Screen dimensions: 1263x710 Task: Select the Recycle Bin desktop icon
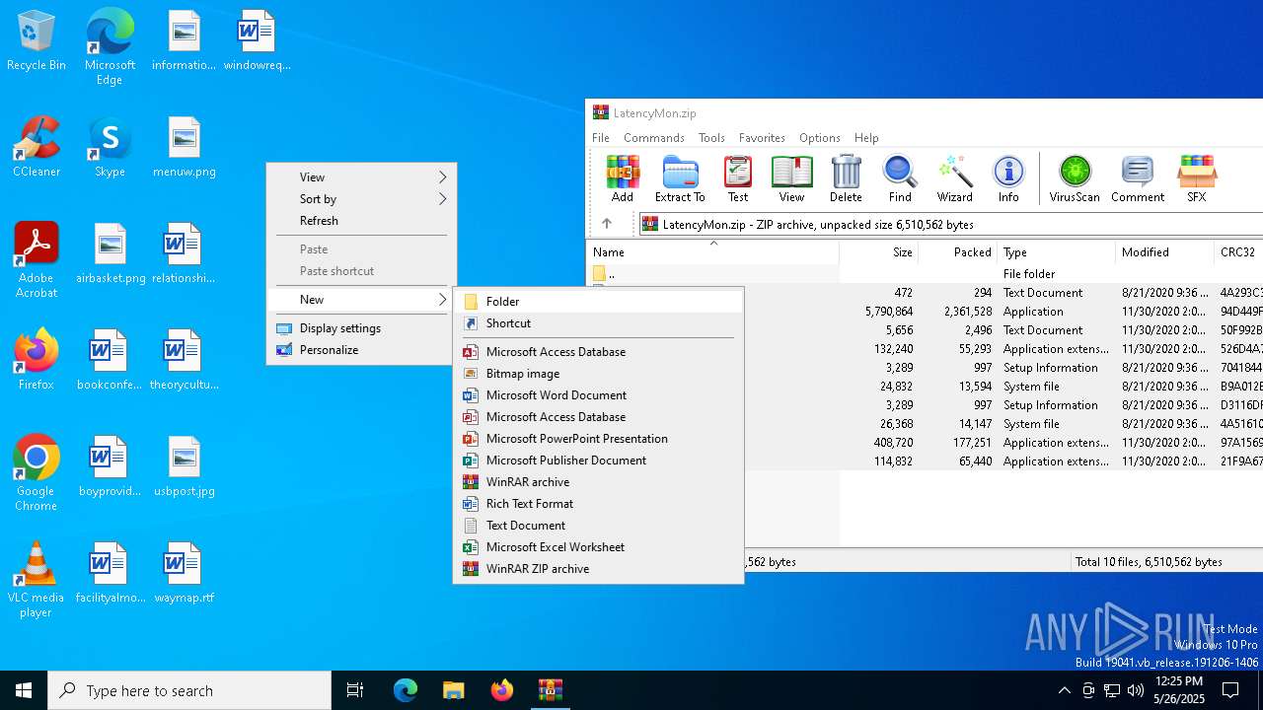[37, 41]
